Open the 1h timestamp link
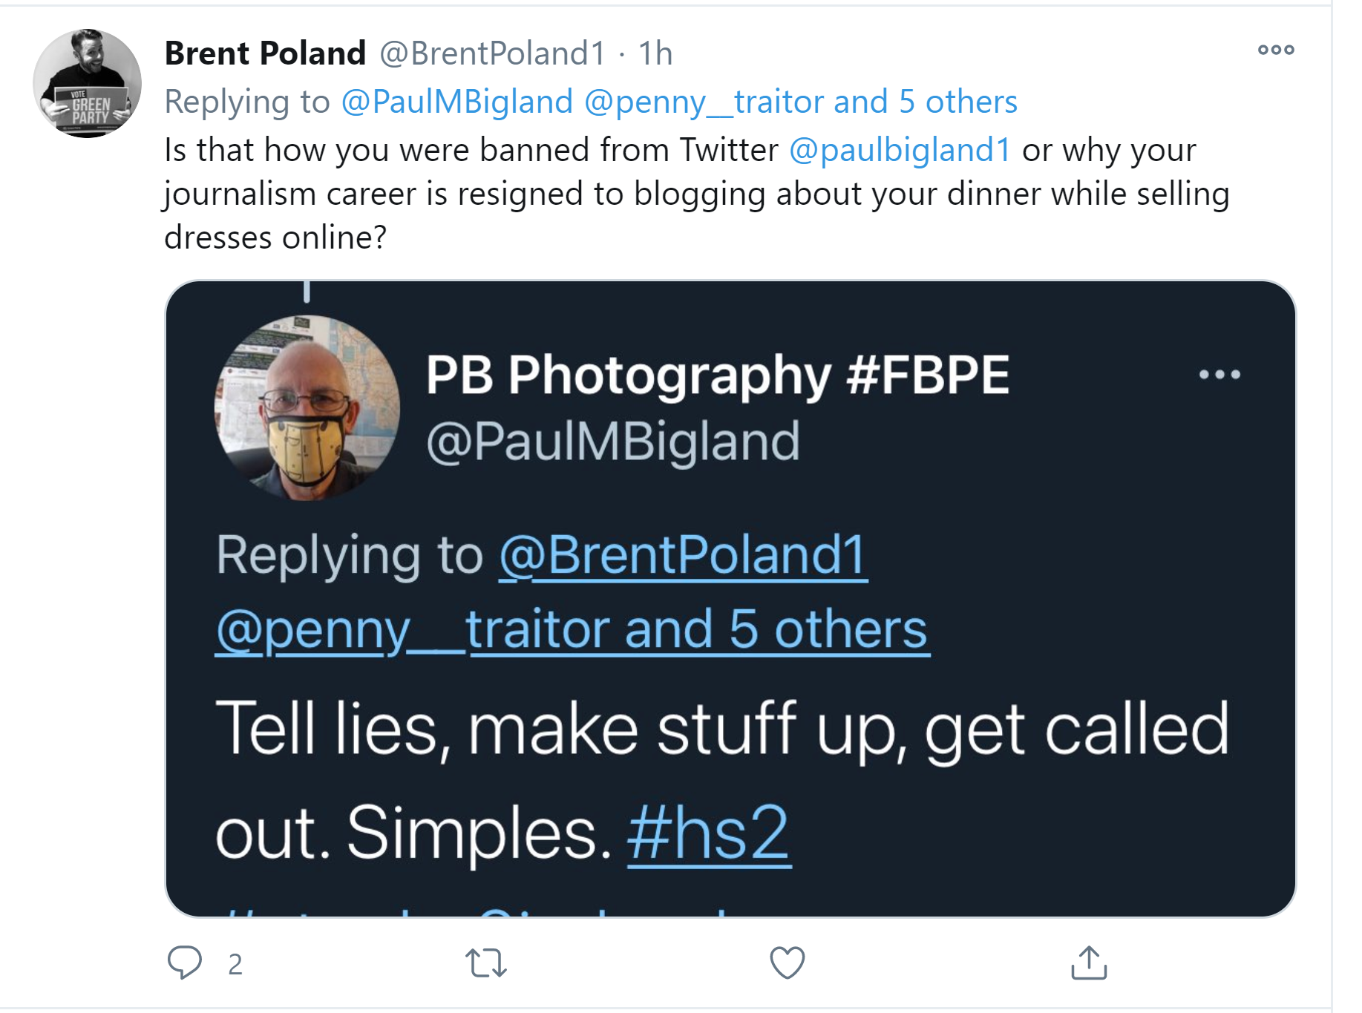The image size is (1362, 1013). [x=655, y=53]
